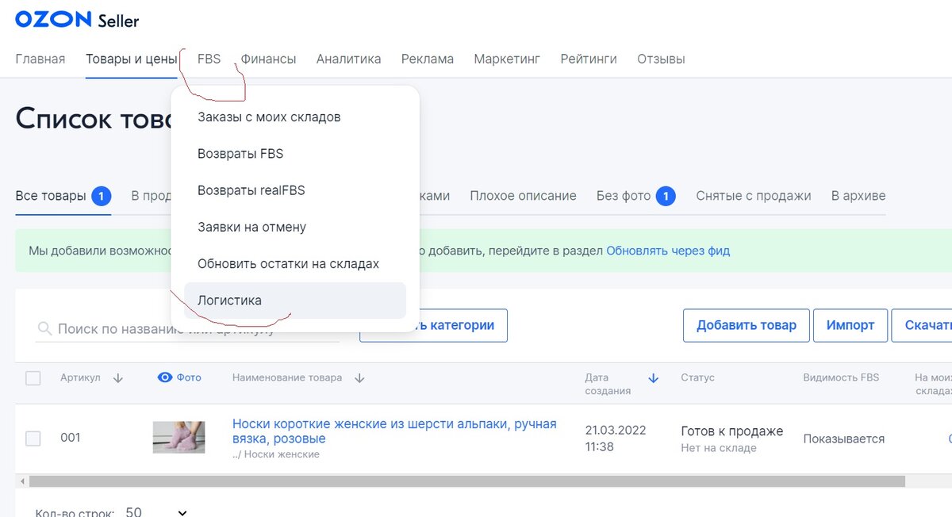The image size is (952, 517).
Task: Switch to Все товары tab
Action: point(63,196)
